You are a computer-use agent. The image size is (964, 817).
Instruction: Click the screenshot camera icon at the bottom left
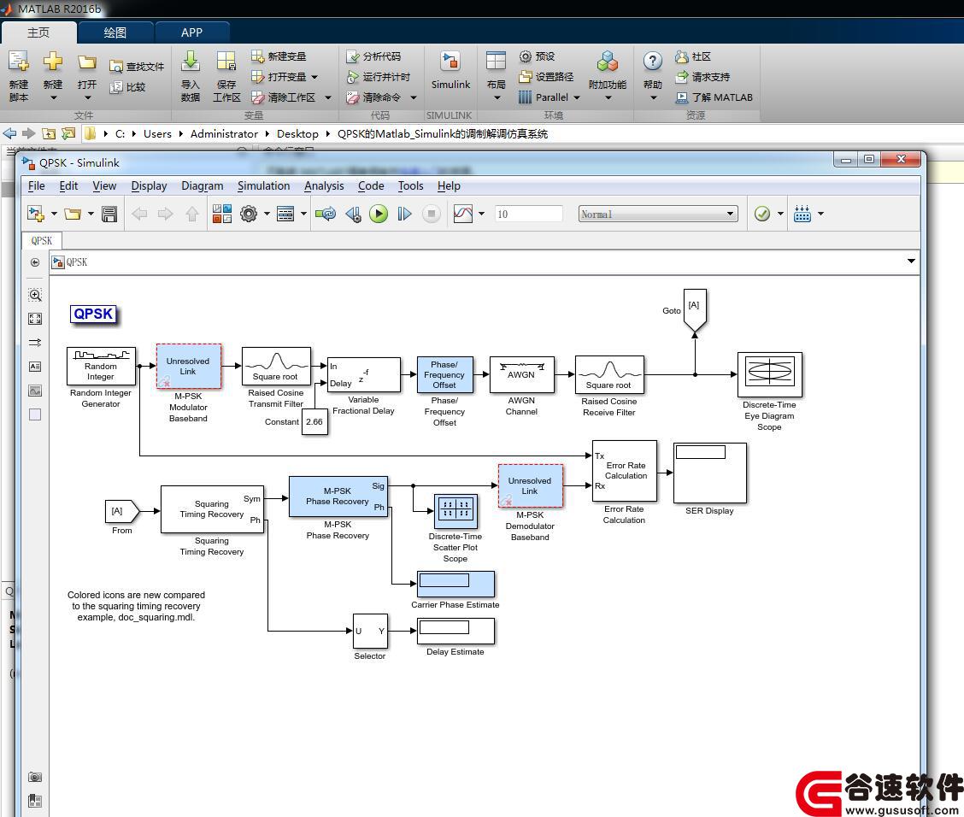(x=35, y=777)
